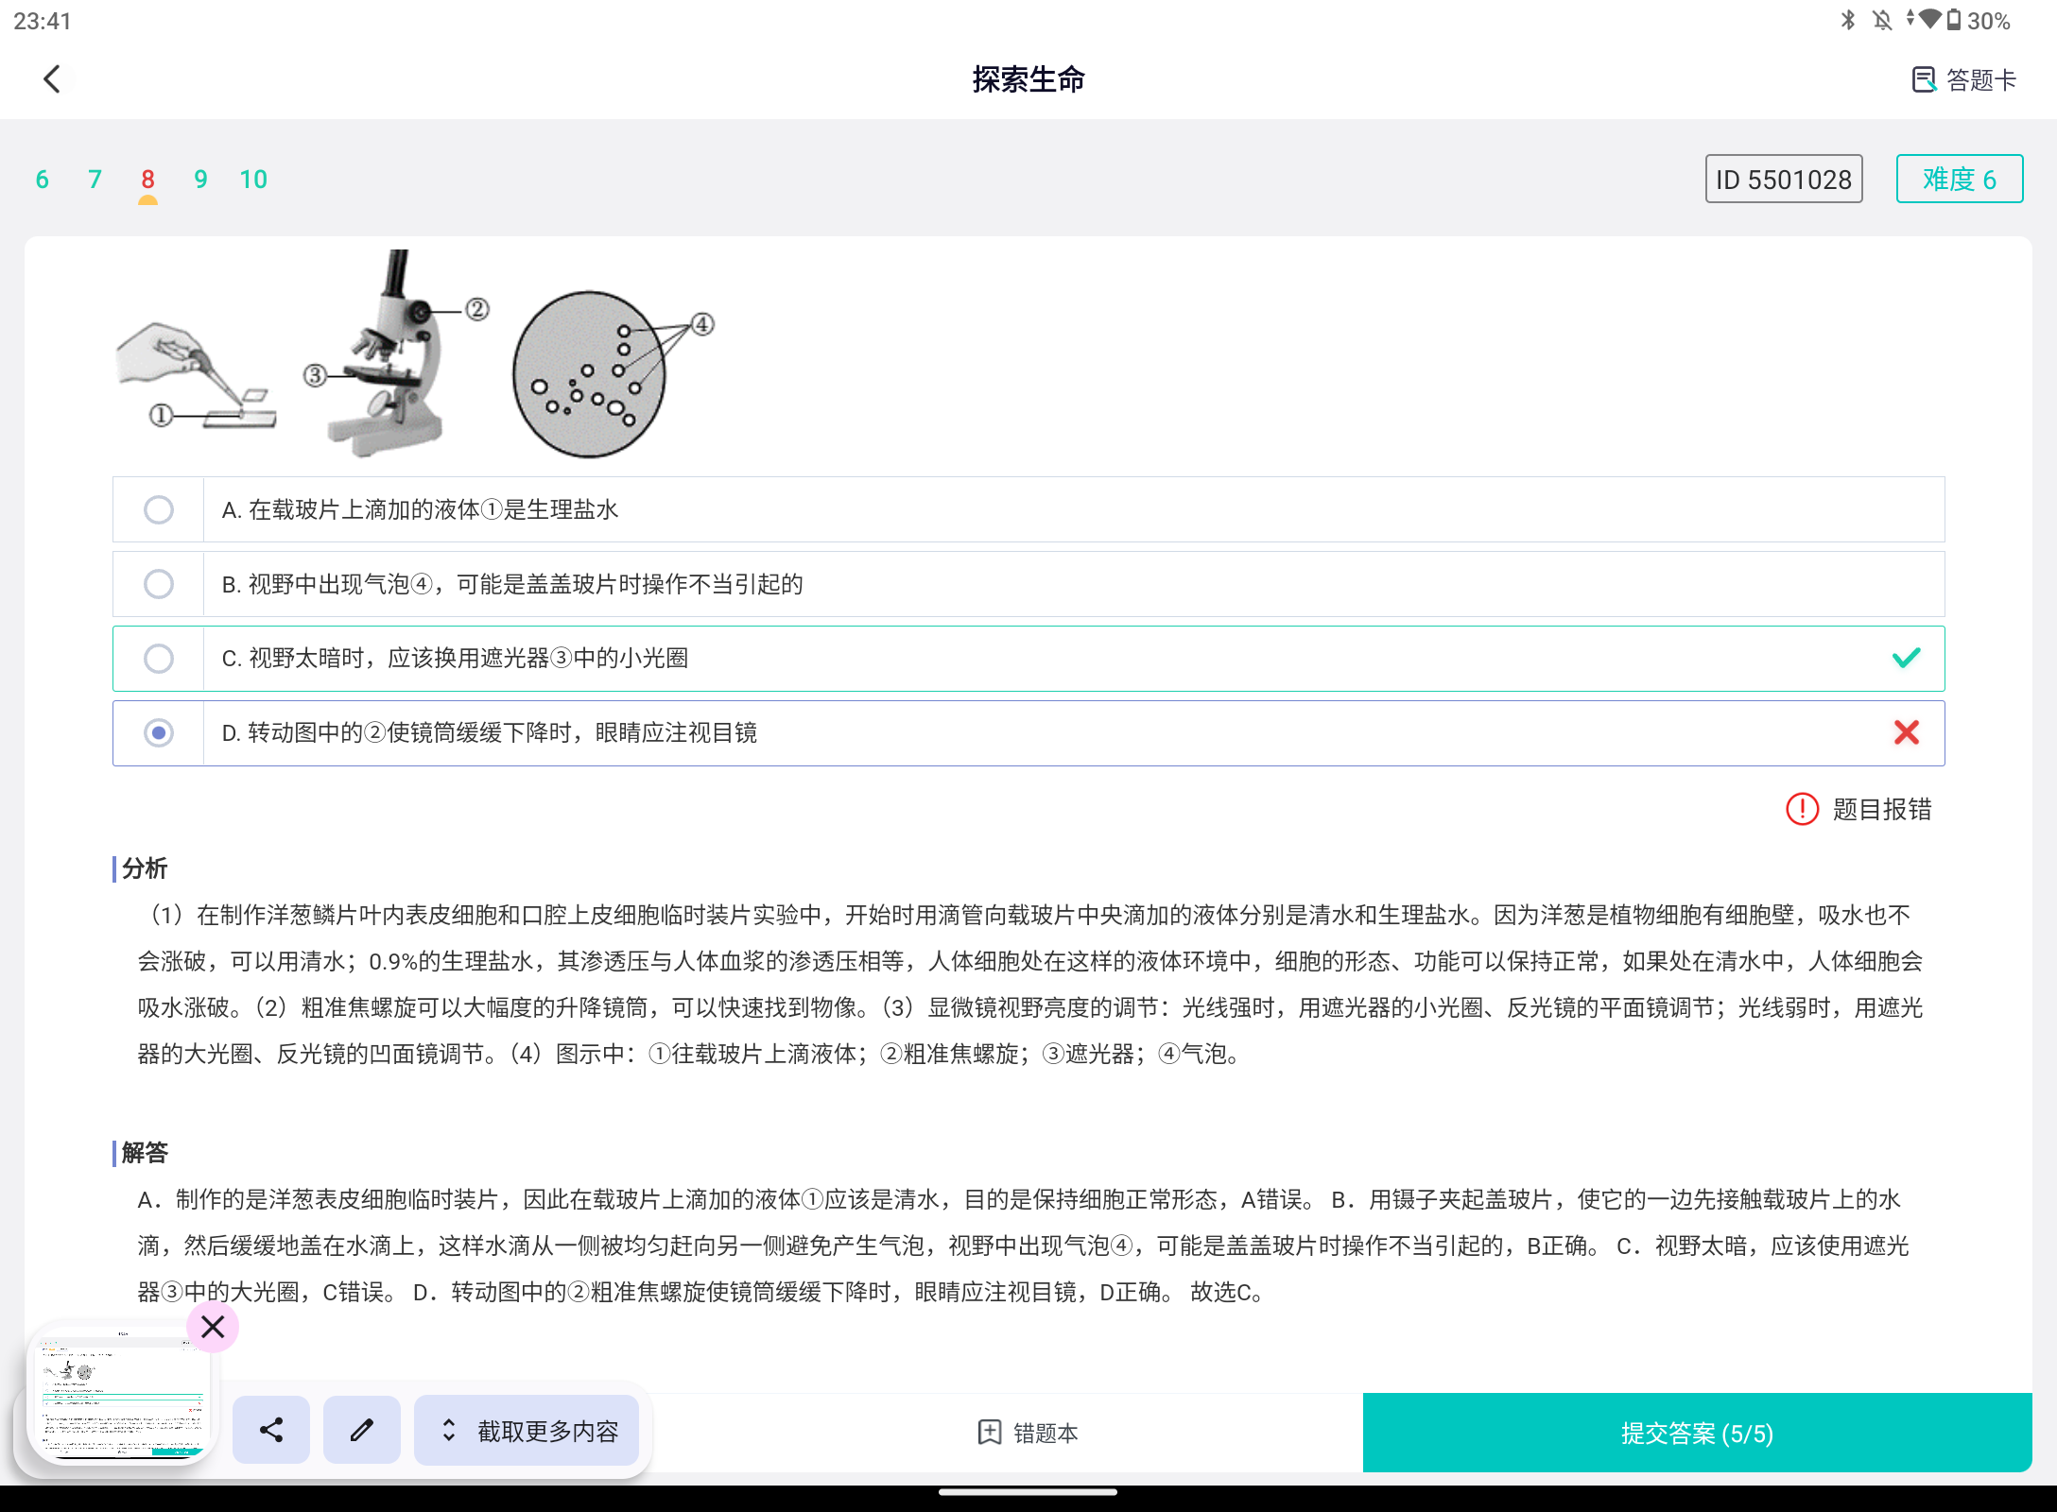Viewport: 2057px width, 1512px height.
Task: Select option B radio button
Action: click(159, 584)
